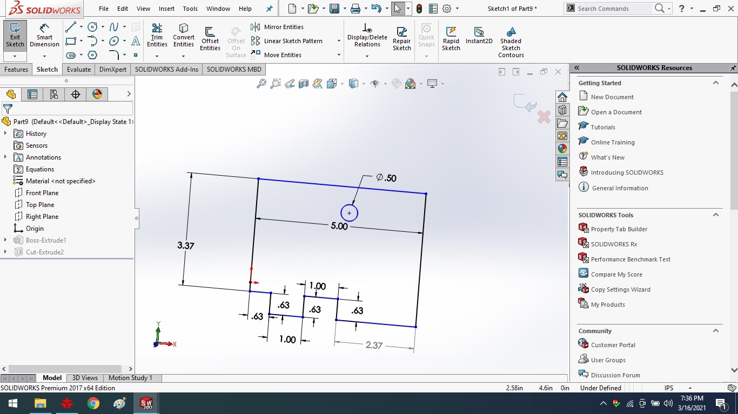This screenshot has height=414, width=738.
Task: Click the Mirror Entities tool
Action: pos(277,27)
